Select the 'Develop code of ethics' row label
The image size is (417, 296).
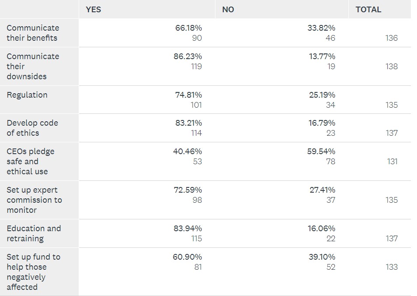[32, 128]
